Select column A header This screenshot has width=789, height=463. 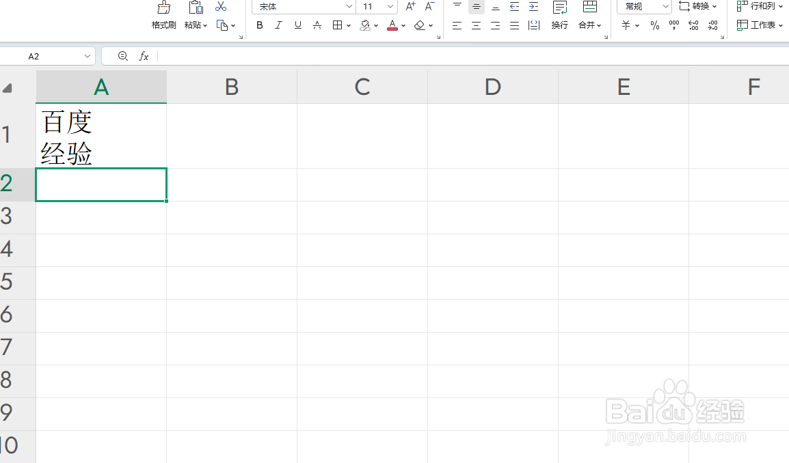pyautogui.click(x=101, y=87)
